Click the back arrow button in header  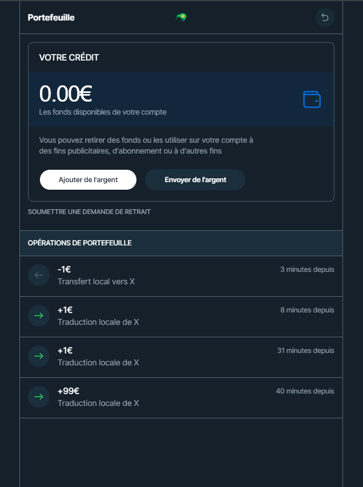click(325, 17)
